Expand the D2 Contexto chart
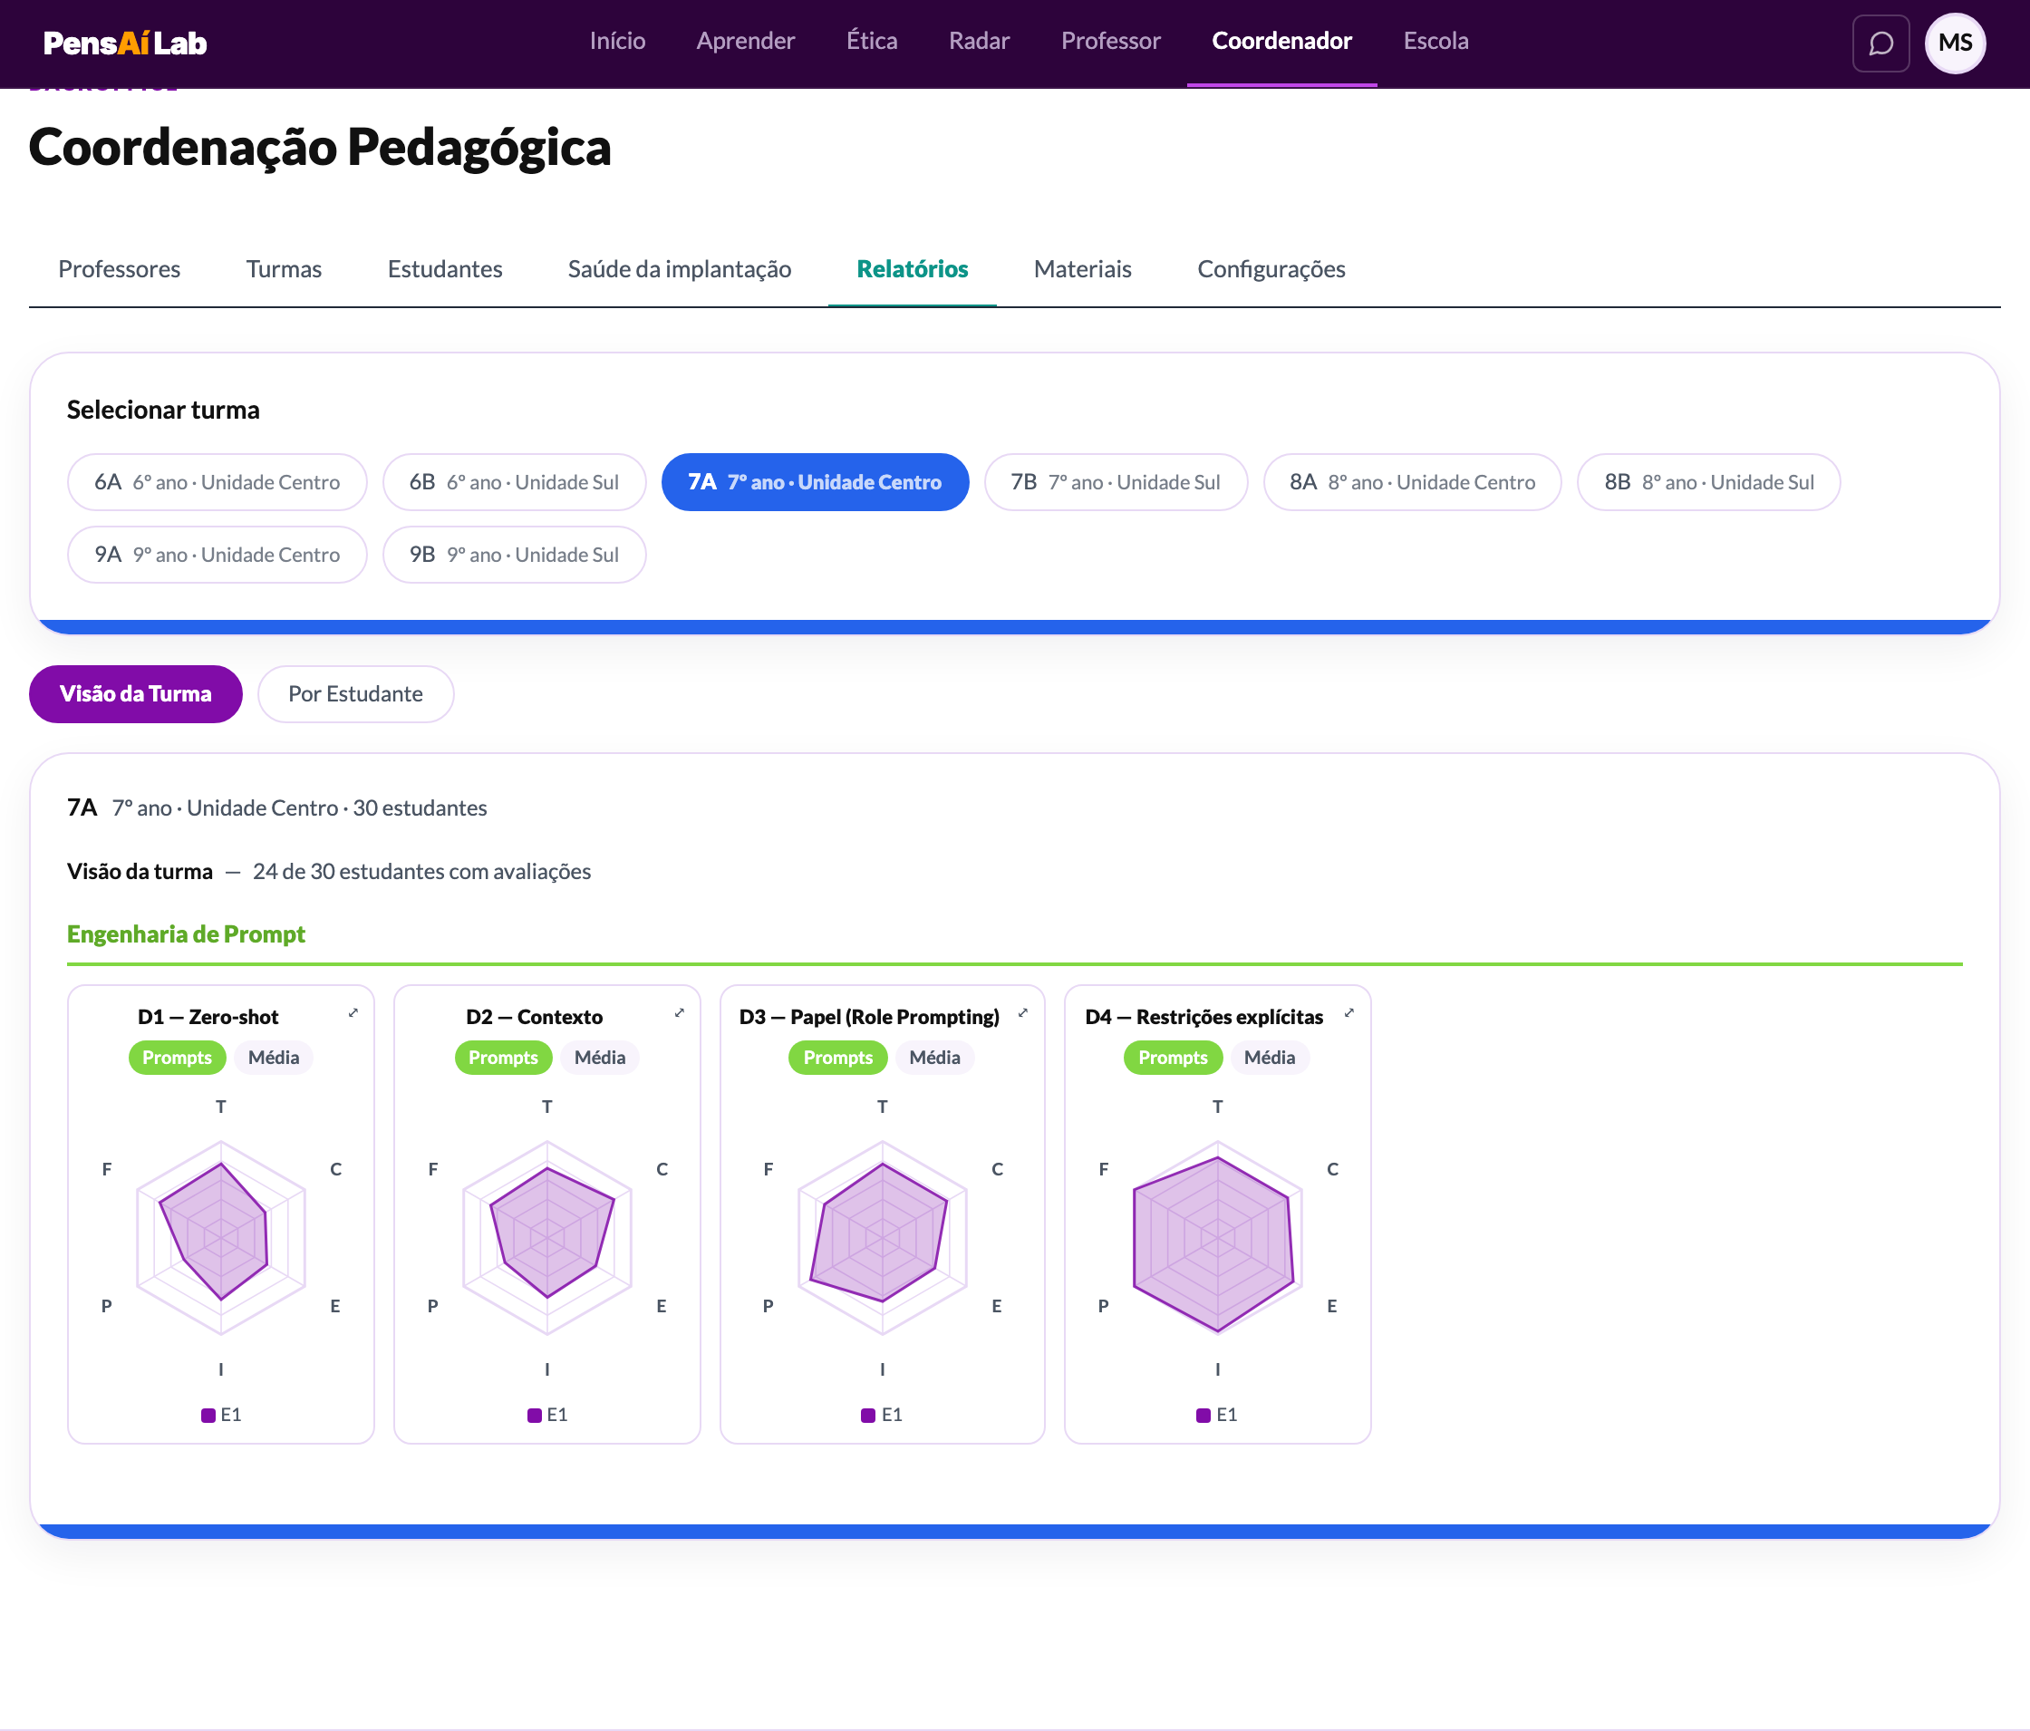Viewport: 2030px width, 1731px height. pyautogui.click(x=679, y=1013)
